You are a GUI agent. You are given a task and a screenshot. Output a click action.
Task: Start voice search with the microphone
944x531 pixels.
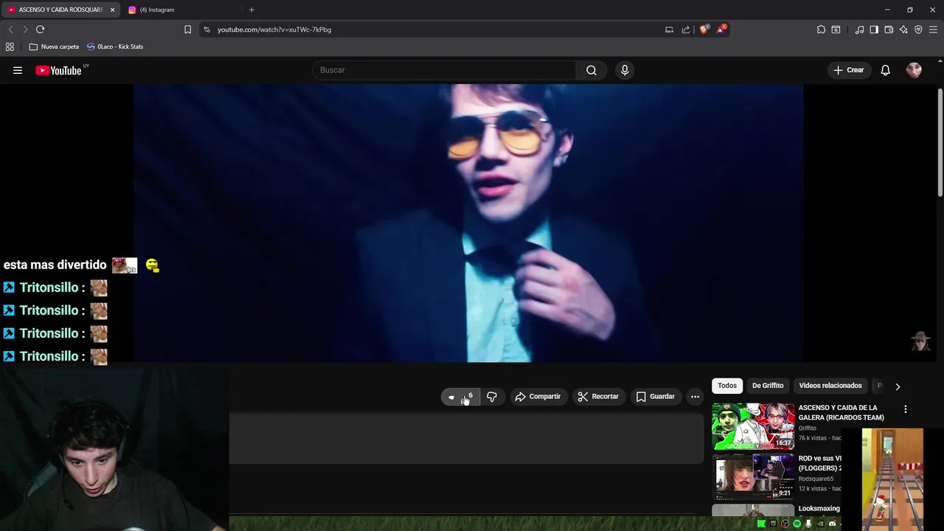[x=625, y=70]
